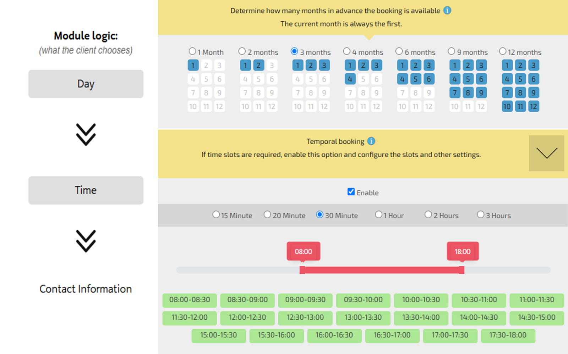Click the Contact Information step label

tap(86, 289)
